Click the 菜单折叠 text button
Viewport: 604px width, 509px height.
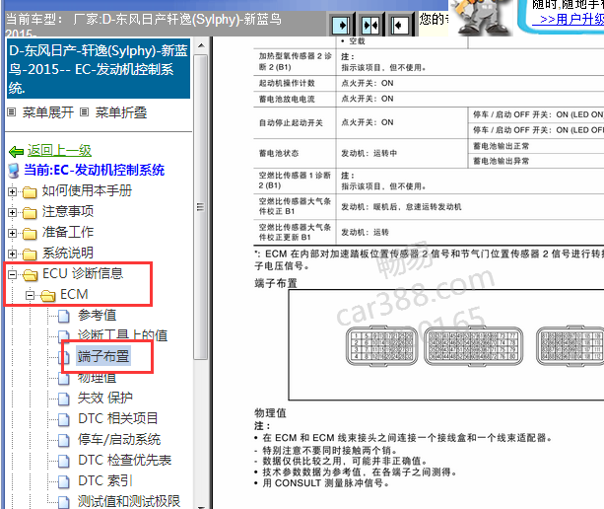121,112
